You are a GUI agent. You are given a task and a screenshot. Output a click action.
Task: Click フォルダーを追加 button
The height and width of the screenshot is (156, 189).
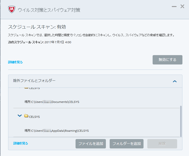pyautogui.click(x=127, y=144)
